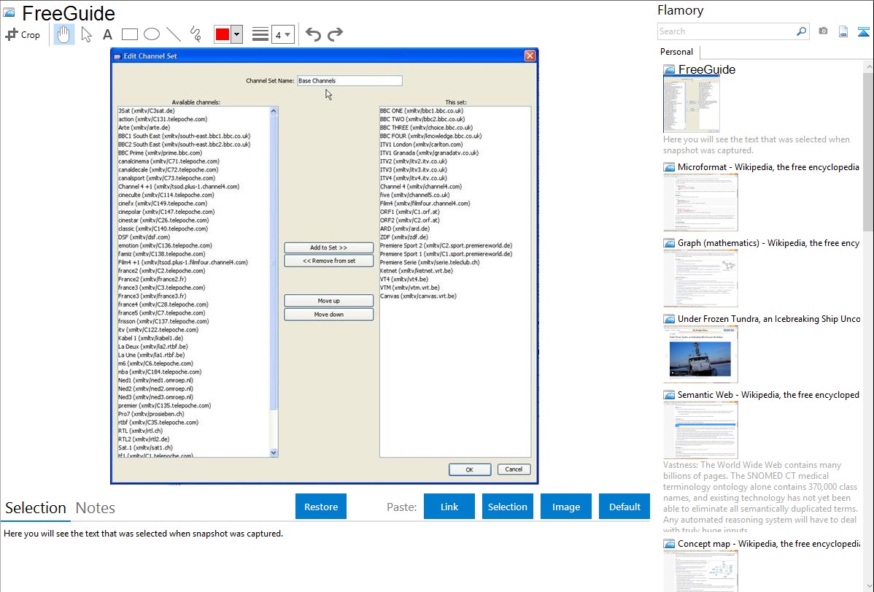Redo the last annotation
This screenshot has width=874, height=592.
point(335,34)
